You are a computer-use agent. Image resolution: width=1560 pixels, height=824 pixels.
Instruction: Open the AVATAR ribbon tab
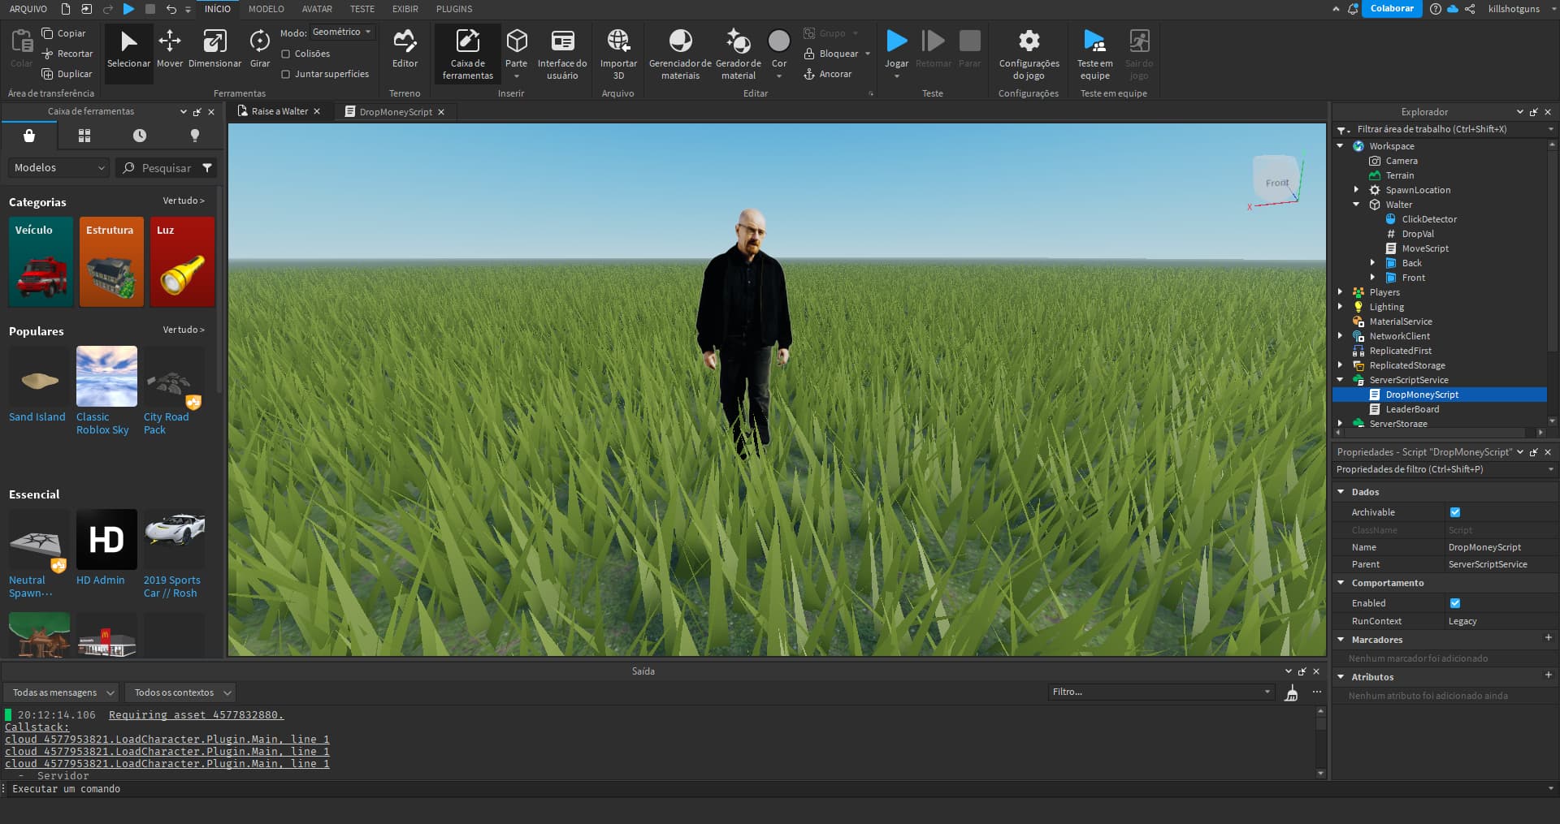point(317,9)
